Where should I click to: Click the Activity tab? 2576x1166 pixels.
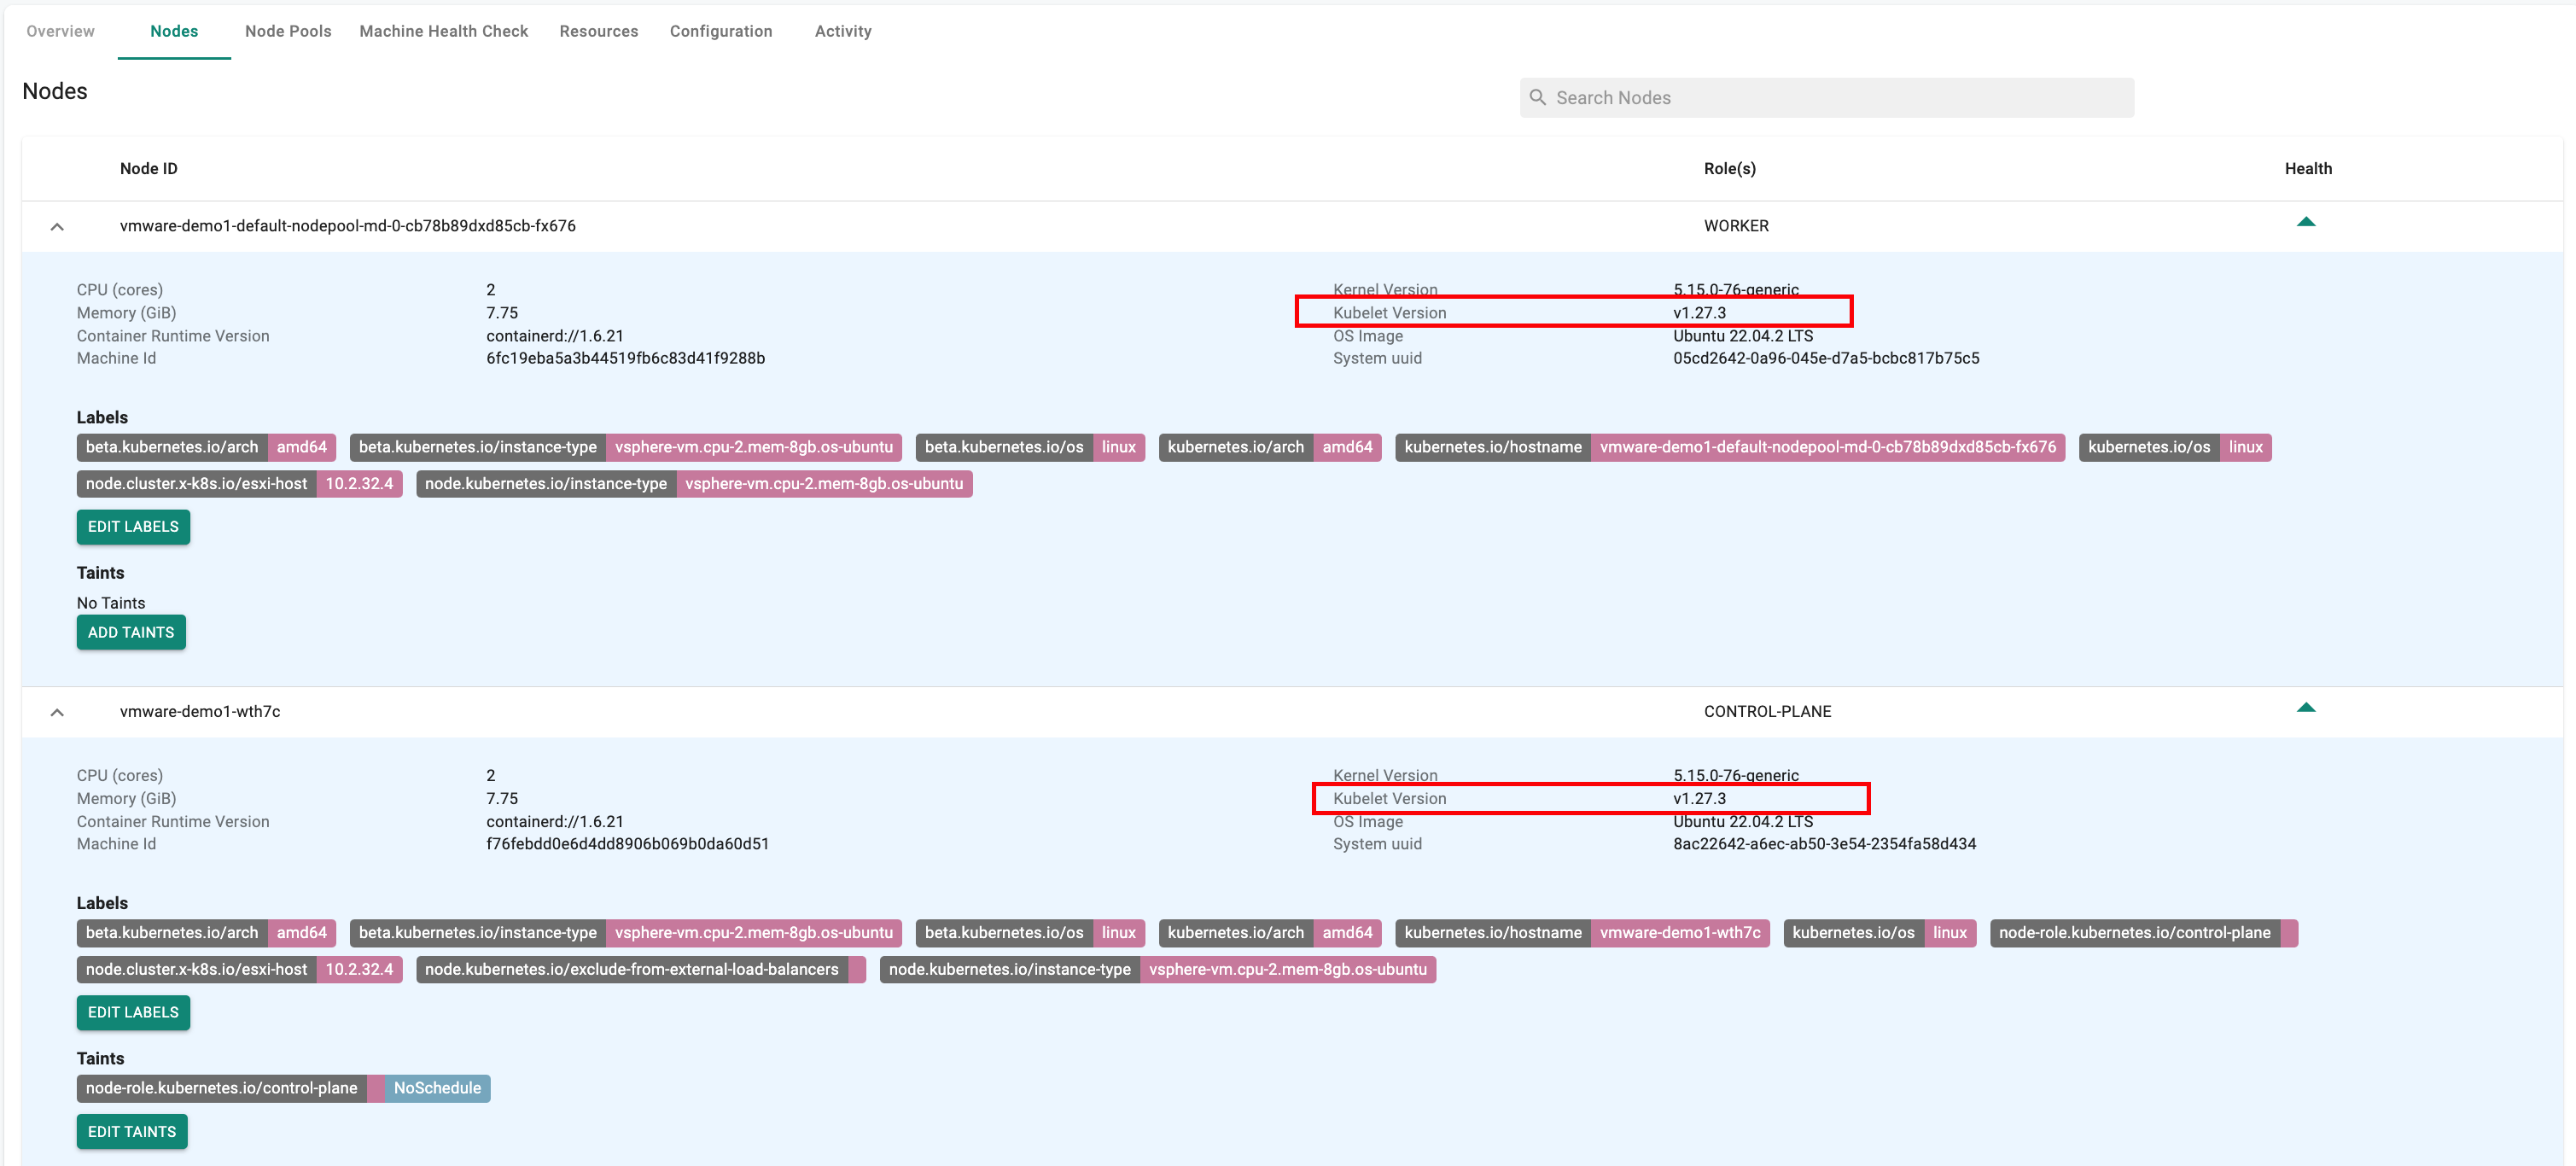842,30
